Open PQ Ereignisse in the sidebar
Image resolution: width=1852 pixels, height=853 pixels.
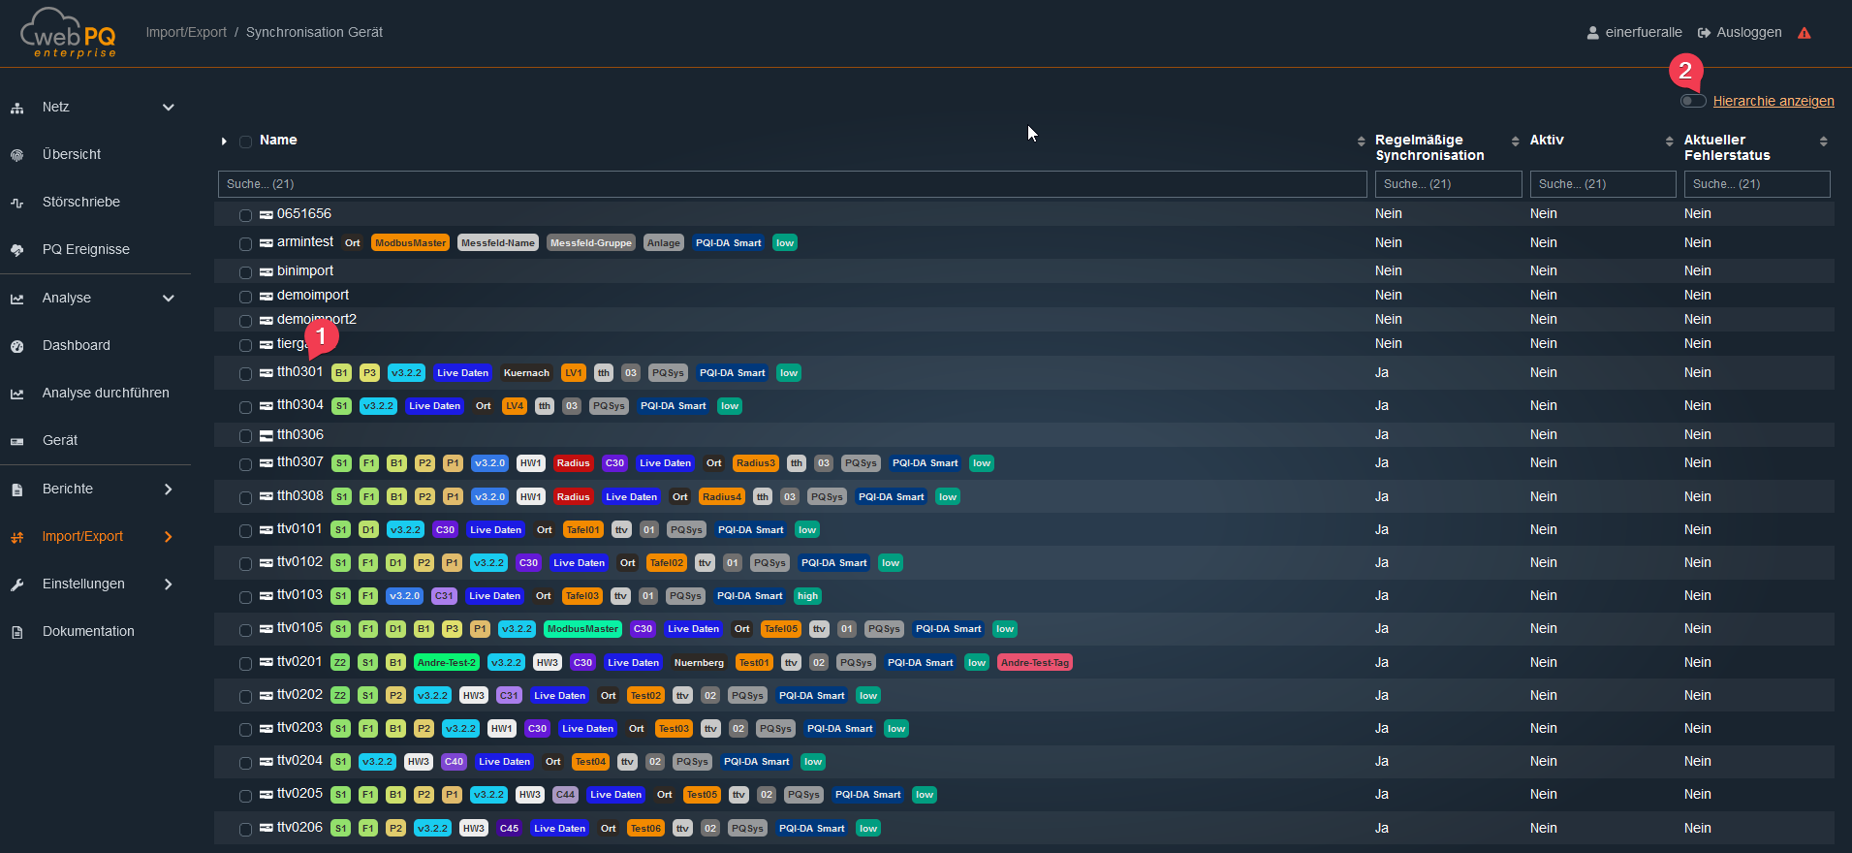(85, 250)
